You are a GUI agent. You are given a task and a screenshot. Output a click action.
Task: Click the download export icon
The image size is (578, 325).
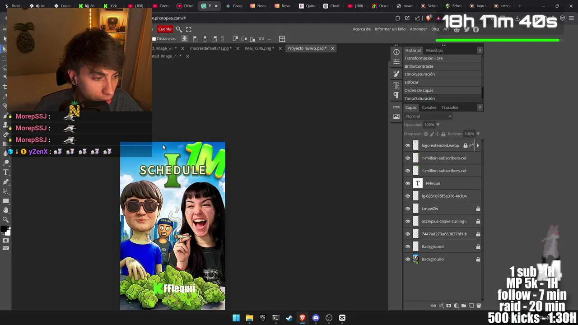(184, 39)
